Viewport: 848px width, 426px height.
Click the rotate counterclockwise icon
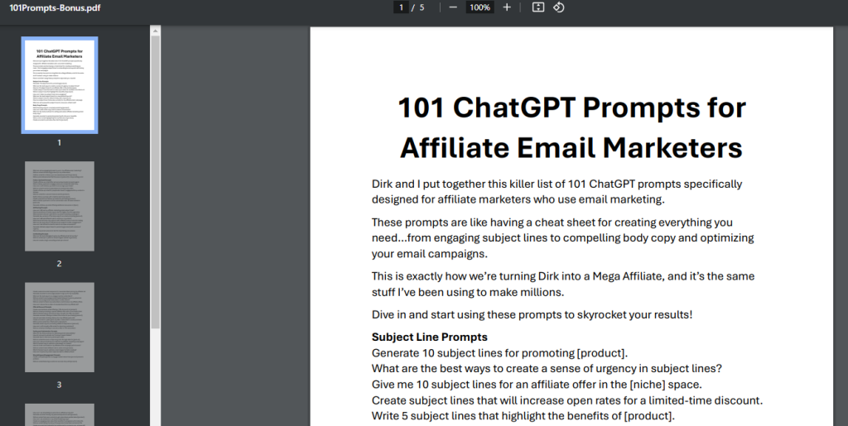tap(559, 7)
